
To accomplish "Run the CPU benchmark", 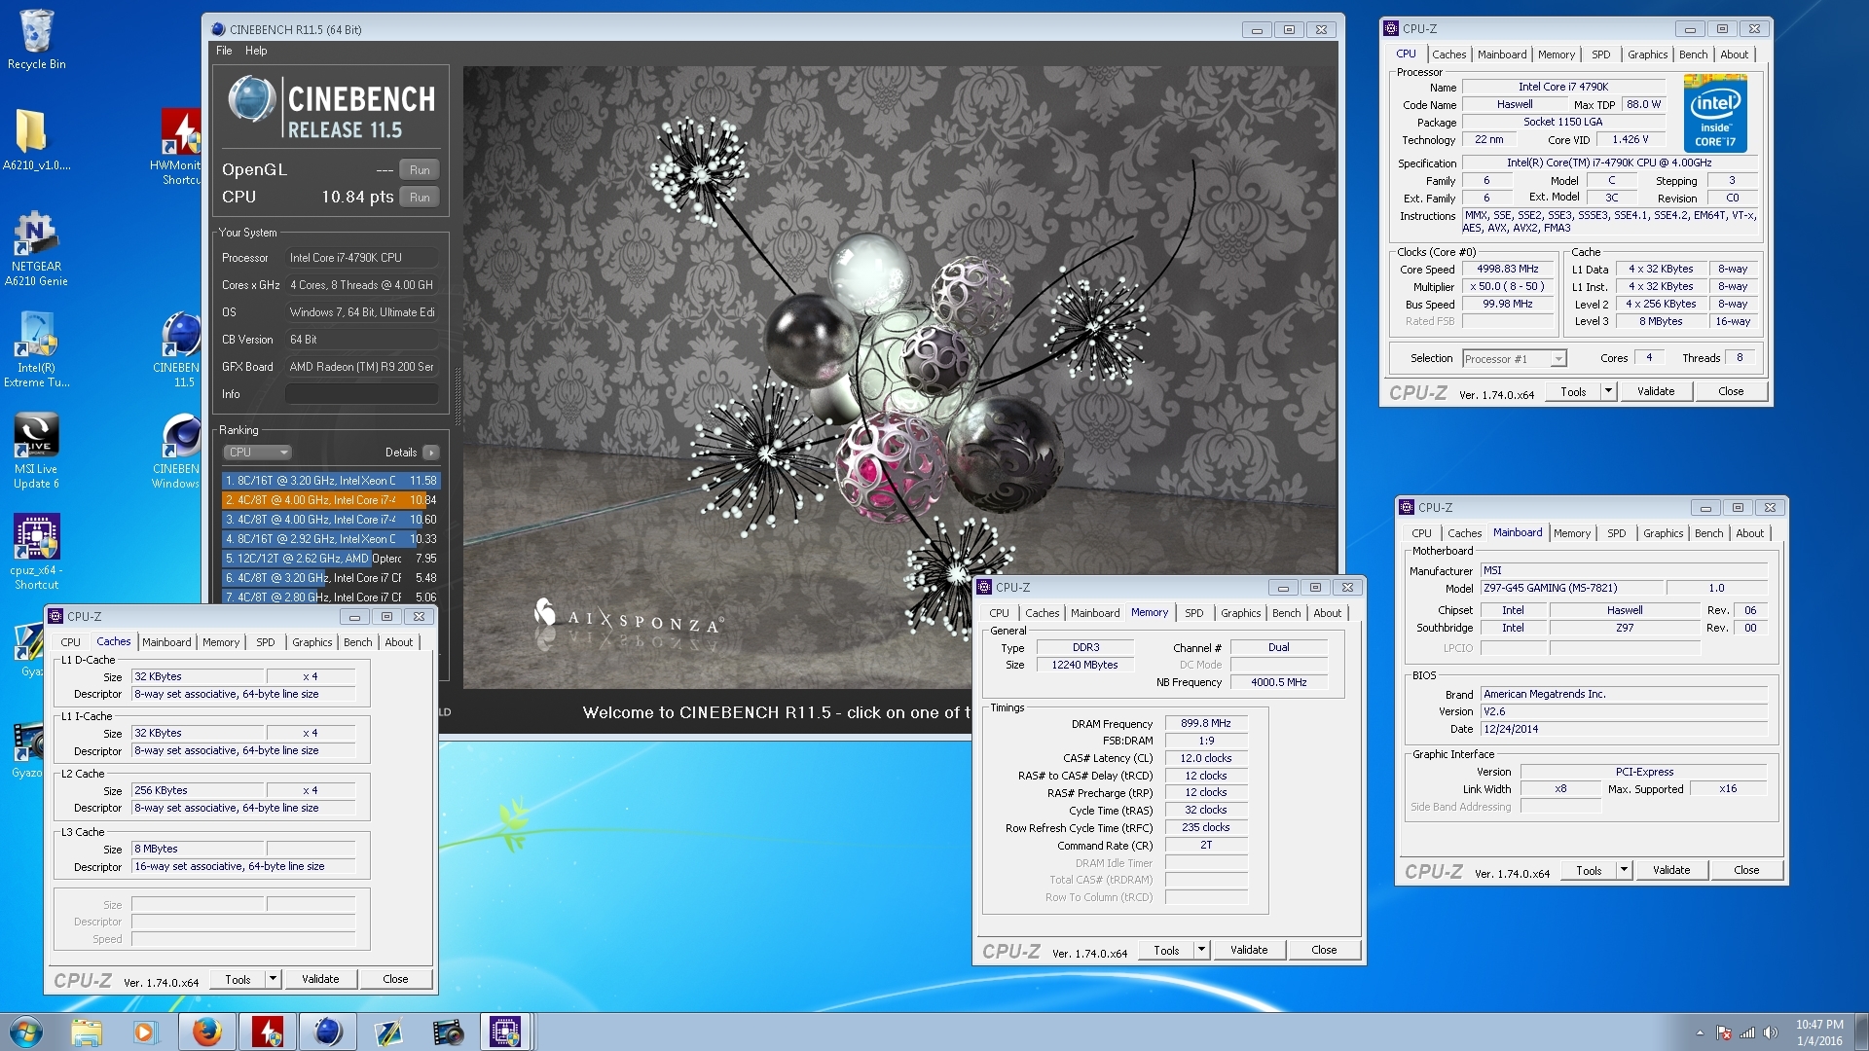I will pos(420,198).
